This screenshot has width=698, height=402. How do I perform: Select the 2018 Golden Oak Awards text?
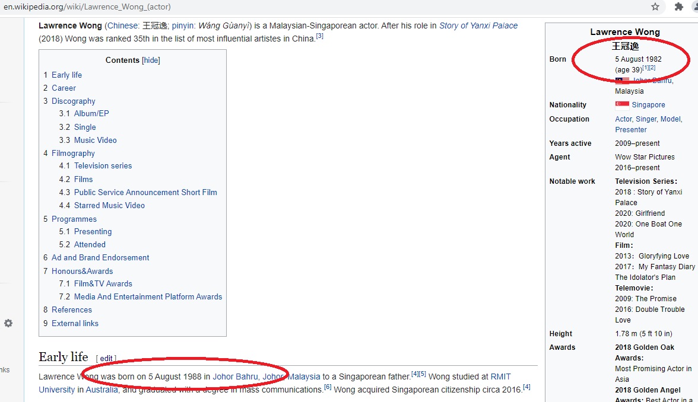click(645, 353)
